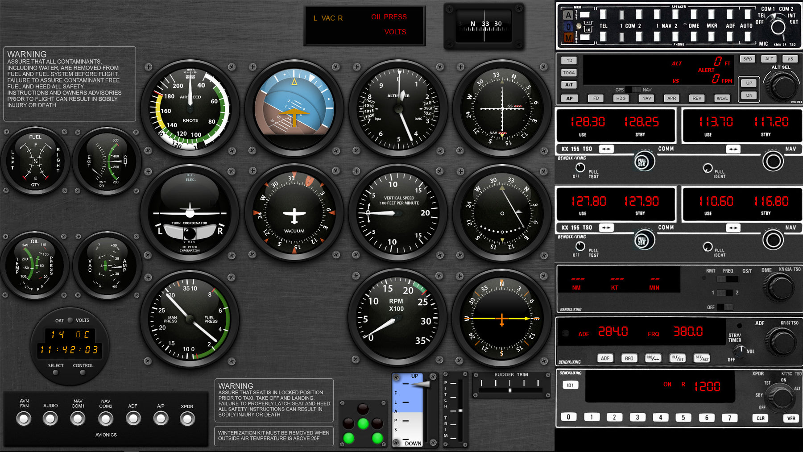Engage the AP autopilot button

[570, 98]
